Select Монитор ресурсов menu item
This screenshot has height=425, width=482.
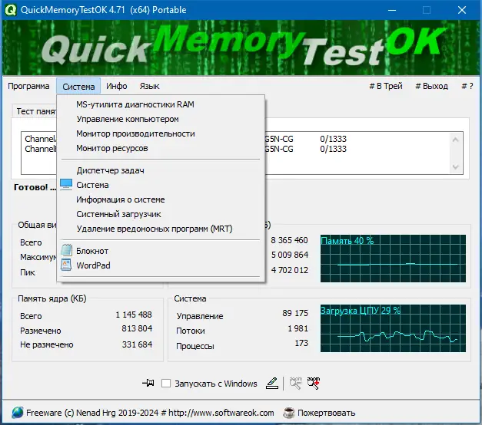click(x=161, y=148)
